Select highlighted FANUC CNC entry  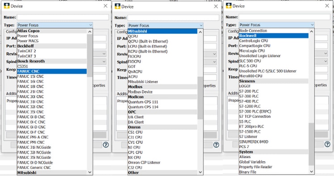[x=52, y=71]
